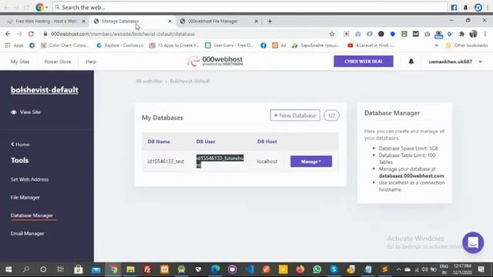Close the 000webhost File Manager tab
Viewport: 493px width, 277px height.
(256, 22)
